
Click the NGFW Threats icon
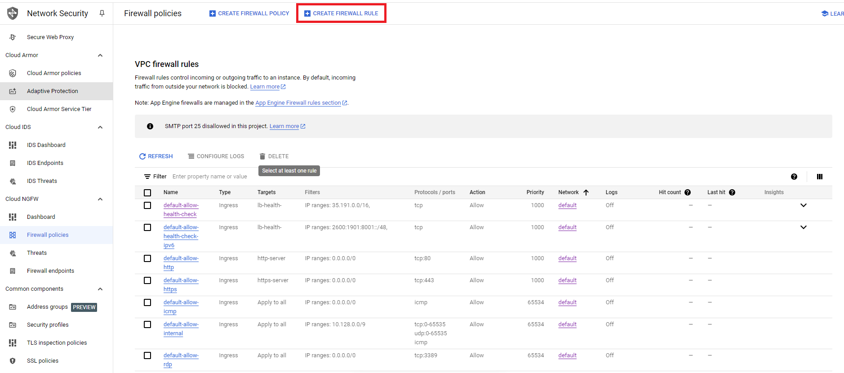click(x=13, y=253)
